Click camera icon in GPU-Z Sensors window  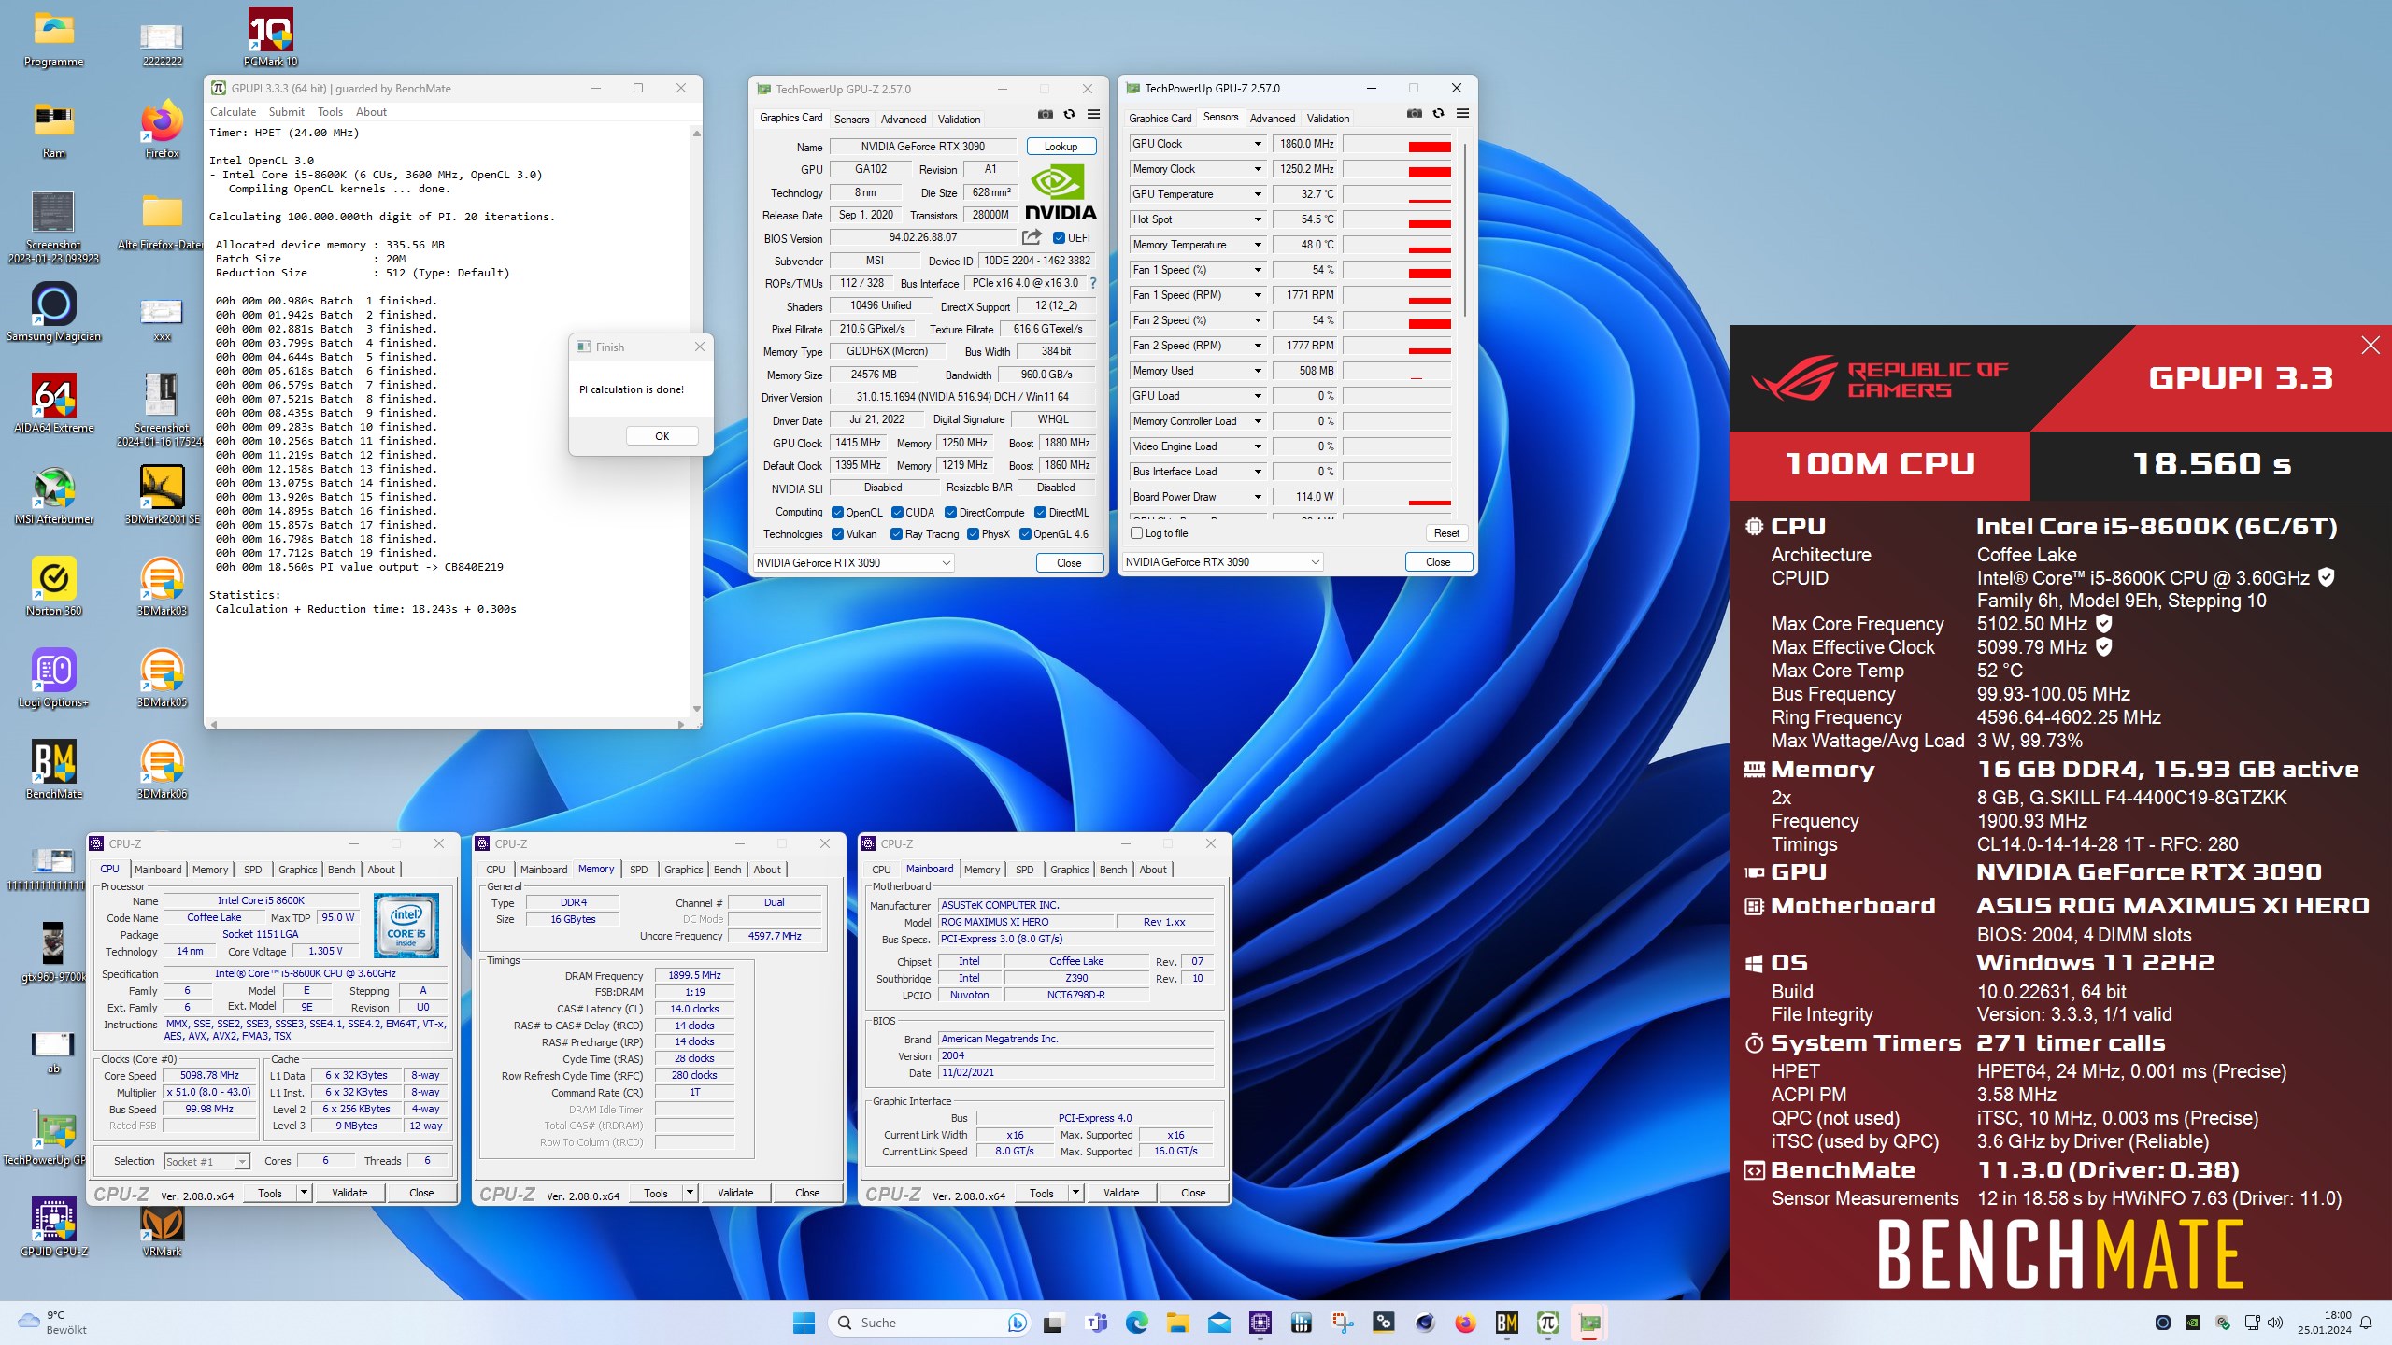coord(1415,113)
